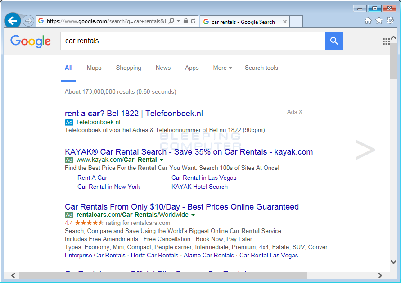Open the KAYAK Car Rental Search ad title
This screenshot has height=283, width=401.
(x=189, y=152)
